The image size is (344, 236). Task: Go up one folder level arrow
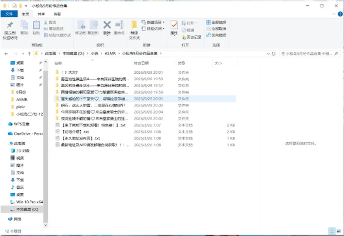point(29,53)
